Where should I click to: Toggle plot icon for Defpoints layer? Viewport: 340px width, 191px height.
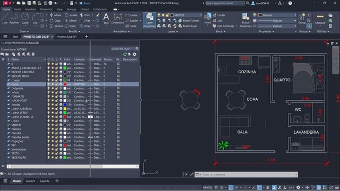point(61,89)
